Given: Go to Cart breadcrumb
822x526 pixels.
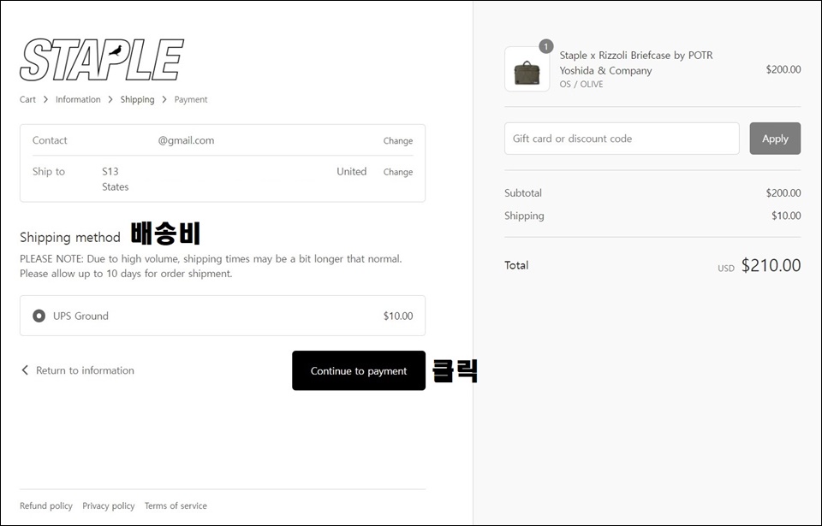Looking at the screenshot, I should coord(27,99).
